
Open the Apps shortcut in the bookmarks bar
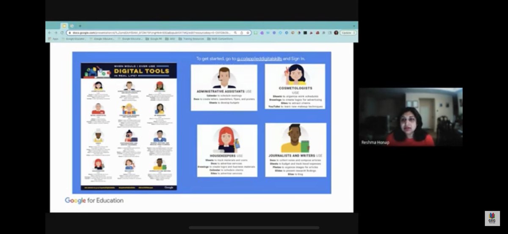coord(53,39)
